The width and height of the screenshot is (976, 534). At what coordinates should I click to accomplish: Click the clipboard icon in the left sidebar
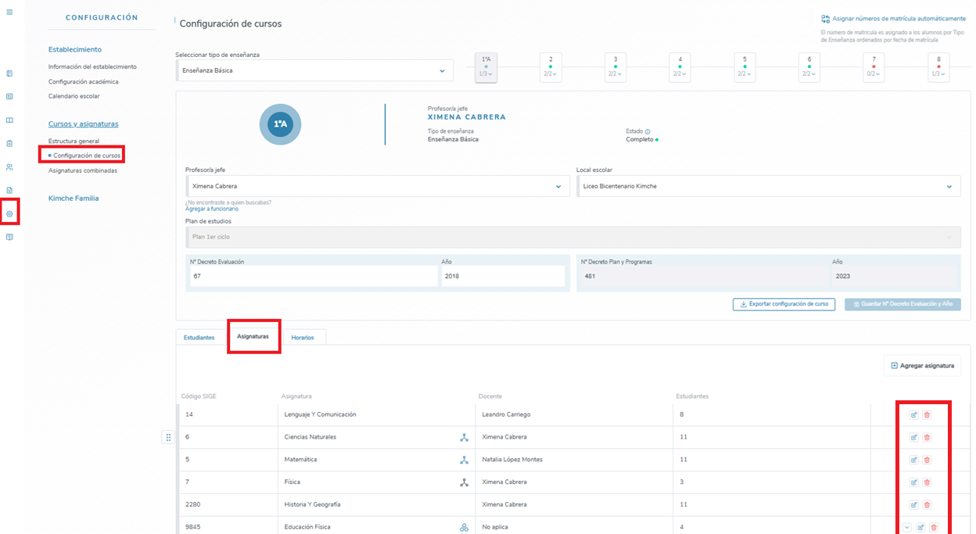[9, 144]
